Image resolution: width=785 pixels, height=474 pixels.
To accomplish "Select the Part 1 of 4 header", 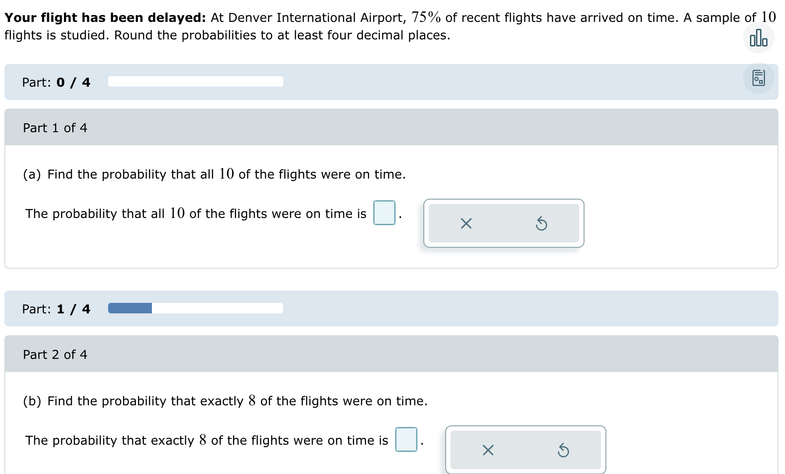I will tap(55, 128).
